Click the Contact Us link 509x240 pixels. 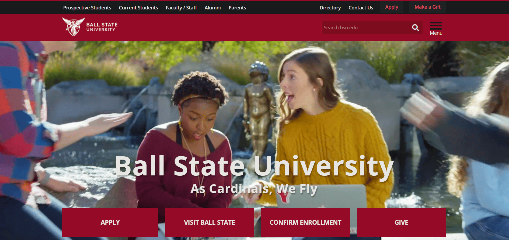click(x=361, y=8)
